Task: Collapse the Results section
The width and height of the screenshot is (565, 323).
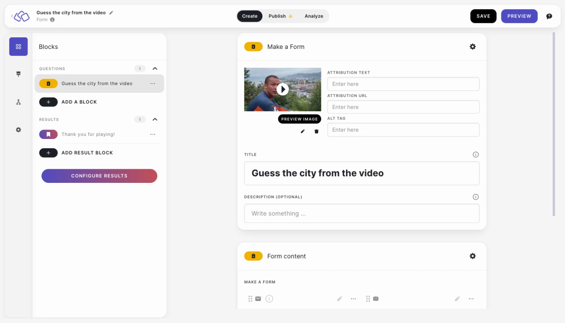Action: tap(155, 120)
